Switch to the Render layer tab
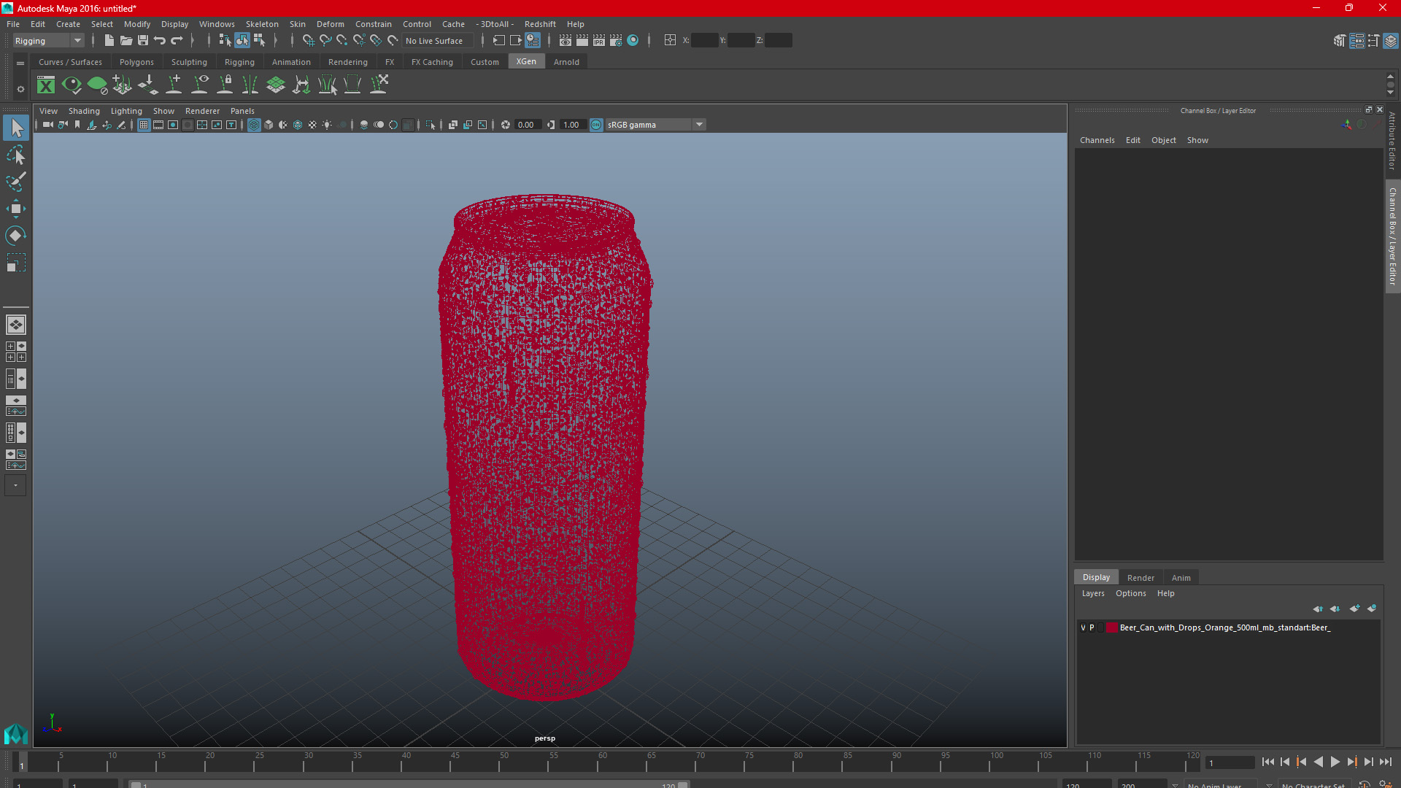Image resolution: width=1401 pixels, height=788 pixels. (1141, 578)
